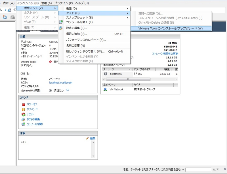Expand the 電源 (O) submenu

(x=94, y=9)
